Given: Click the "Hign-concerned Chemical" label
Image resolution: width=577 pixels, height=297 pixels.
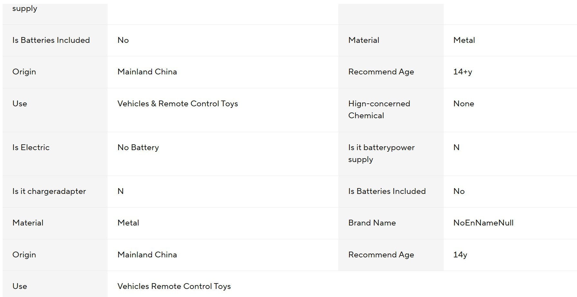Looking at the screenshot, I should (379, 110).
